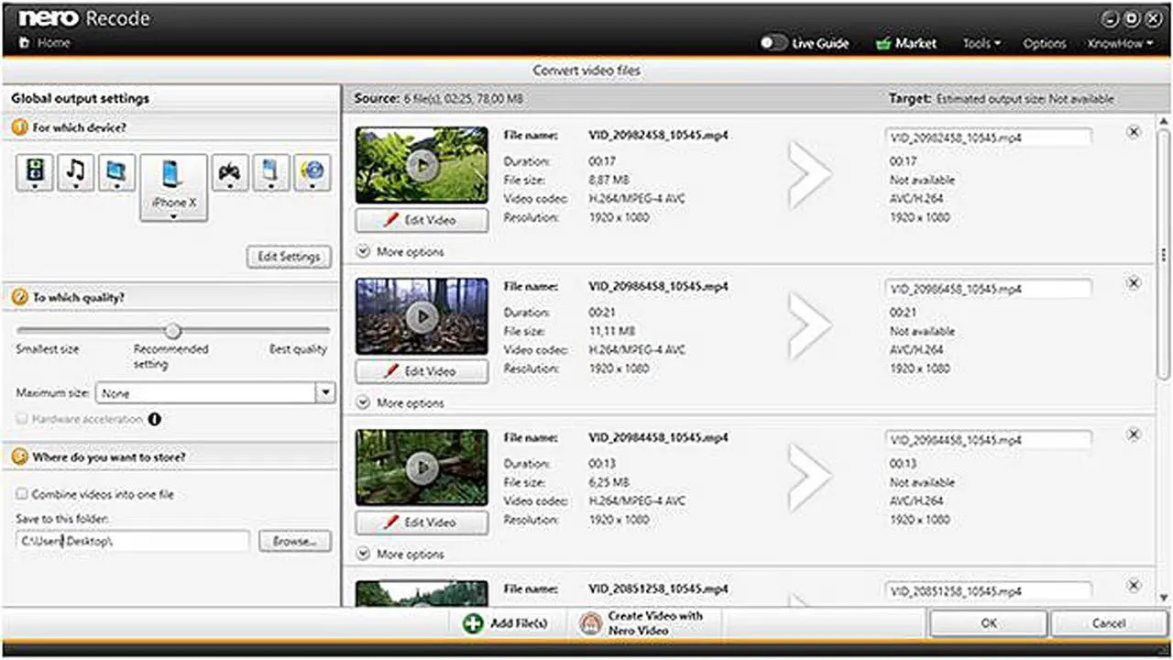Click target name field VID_20982458_10545.mp4

click(989, 137)
